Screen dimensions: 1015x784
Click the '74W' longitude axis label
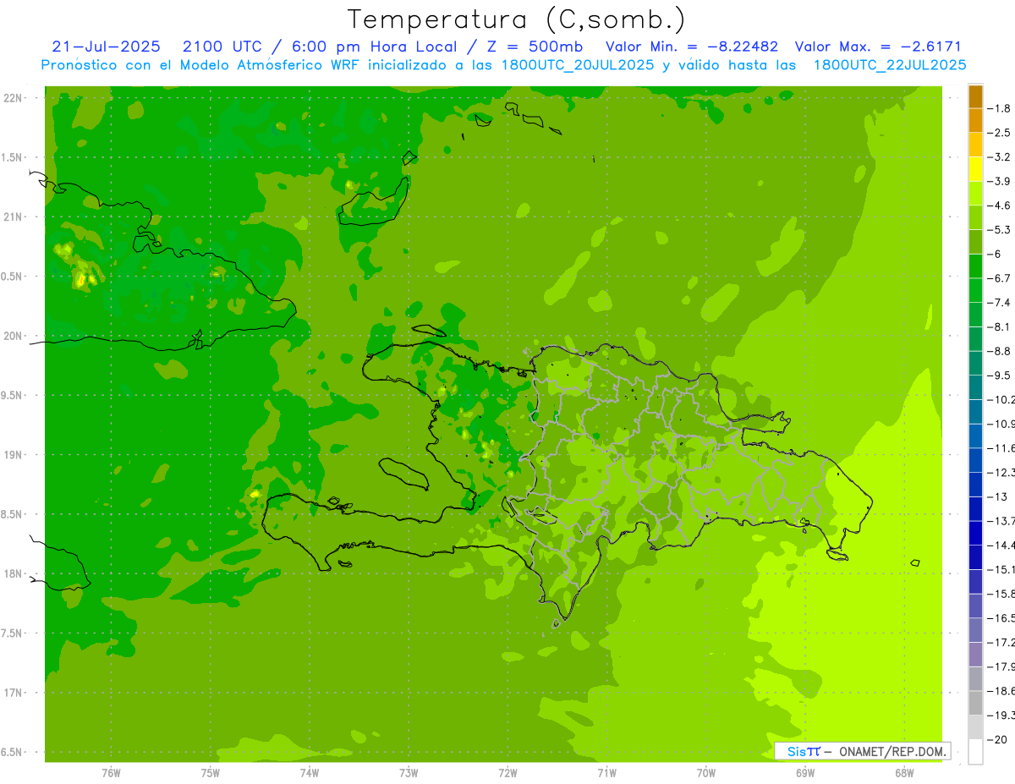tap(310, 773)
